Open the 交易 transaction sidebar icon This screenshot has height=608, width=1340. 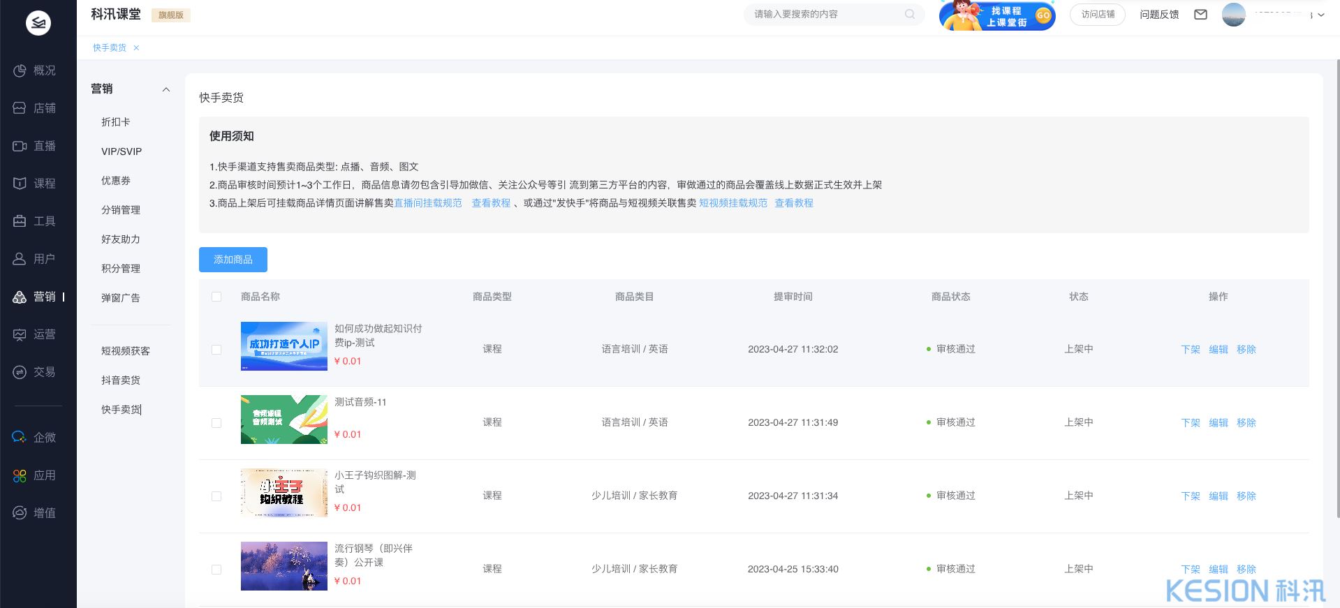(20, 372)
